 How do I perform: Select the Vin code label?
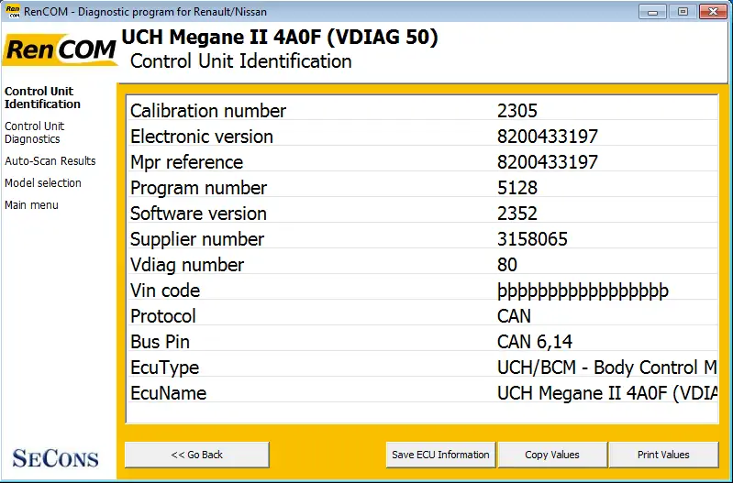tap(165, 291)
